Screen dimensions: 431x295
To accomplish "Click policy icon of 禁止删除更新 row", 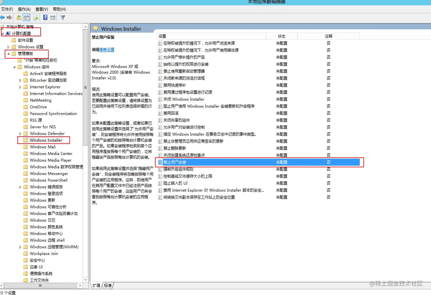I will (160, 148).
